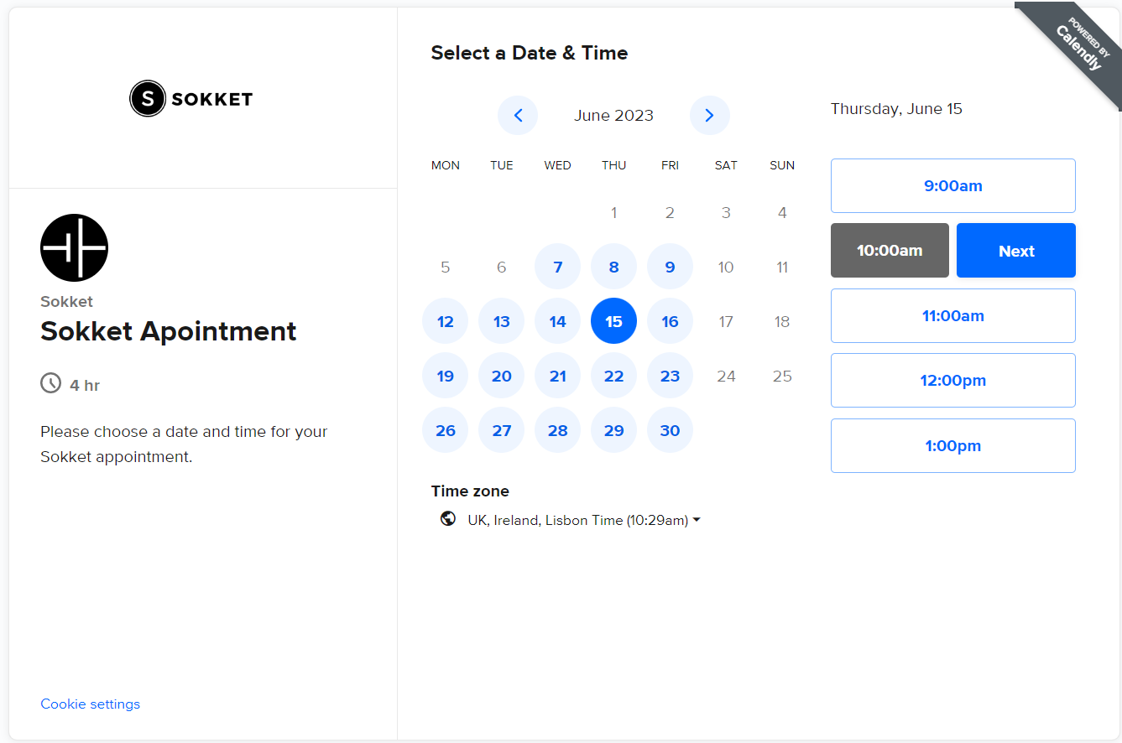The height and width of the screenshot is (743, 1122).
Task: Open the Powered by Calendly ribbon
Action: point(1078,44)
